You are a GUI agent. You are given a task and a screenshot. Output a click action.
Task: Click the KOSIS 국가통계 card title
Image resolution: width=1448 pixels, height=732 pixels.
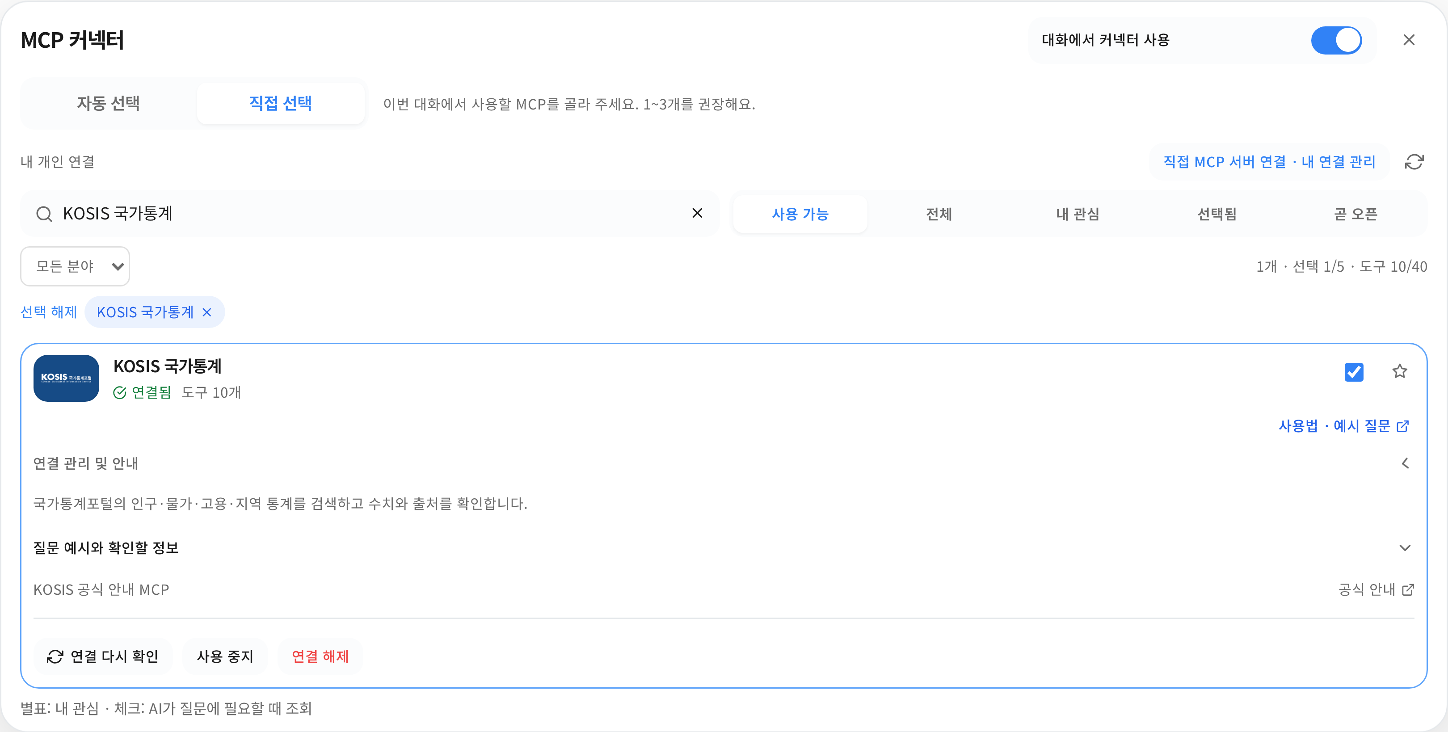[x=168, y=366]
